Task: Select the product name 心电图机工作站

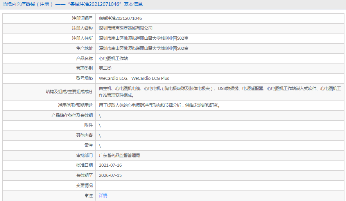Action: (x=113, y=58)
